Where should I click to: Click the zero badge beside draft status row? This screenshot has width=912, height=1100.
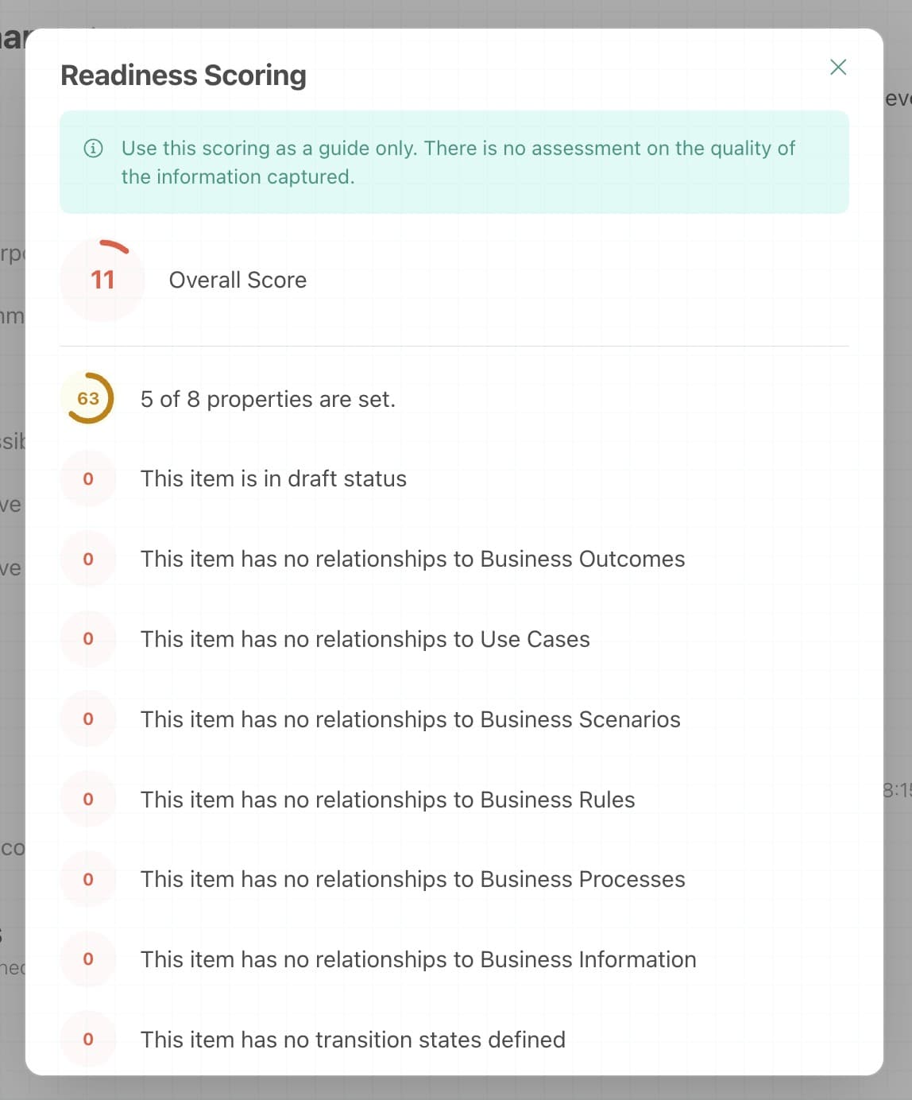coord(88,478)
